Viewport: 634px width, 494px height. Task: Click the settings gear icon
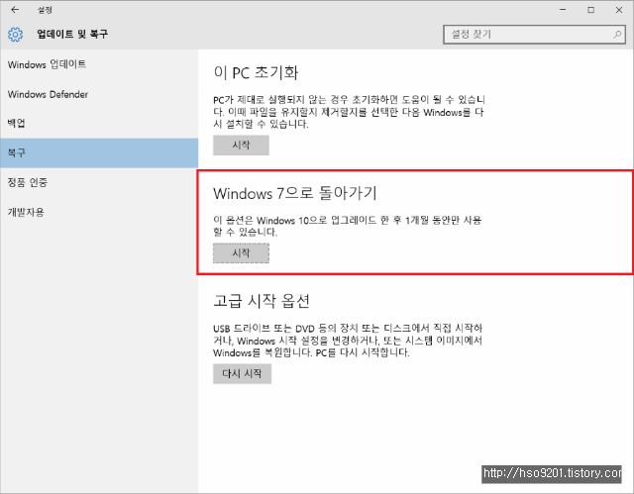(x=16, y=35)
